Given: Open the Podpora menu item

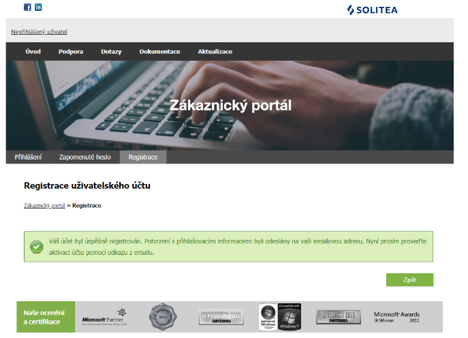Looking at the screenshot, I should click(x=71, y=52).
